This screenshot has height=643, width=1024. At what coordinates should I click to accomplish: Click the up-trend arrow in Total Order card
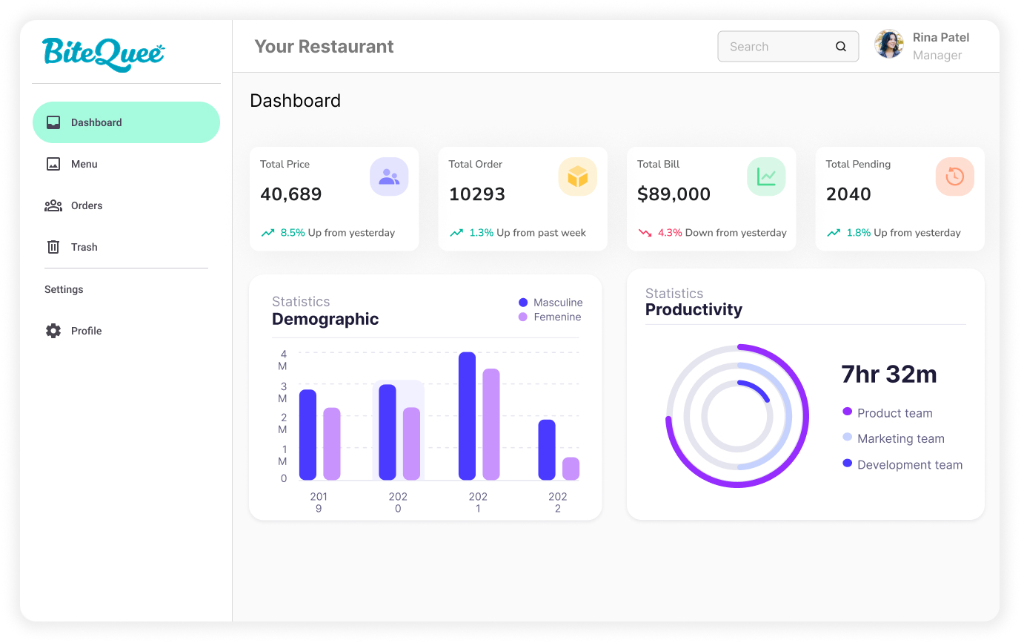[x=456, y=233]
